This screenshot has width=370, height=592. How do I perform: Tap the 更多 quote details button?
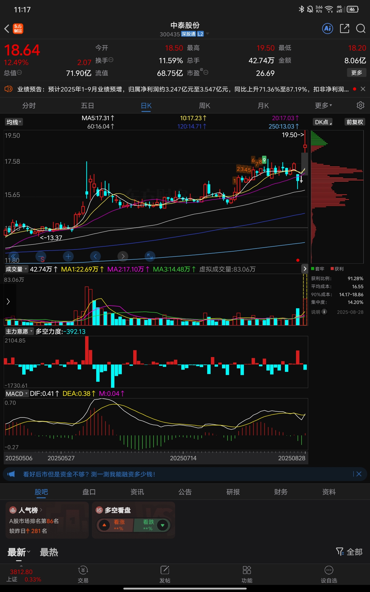click(357, 73)
